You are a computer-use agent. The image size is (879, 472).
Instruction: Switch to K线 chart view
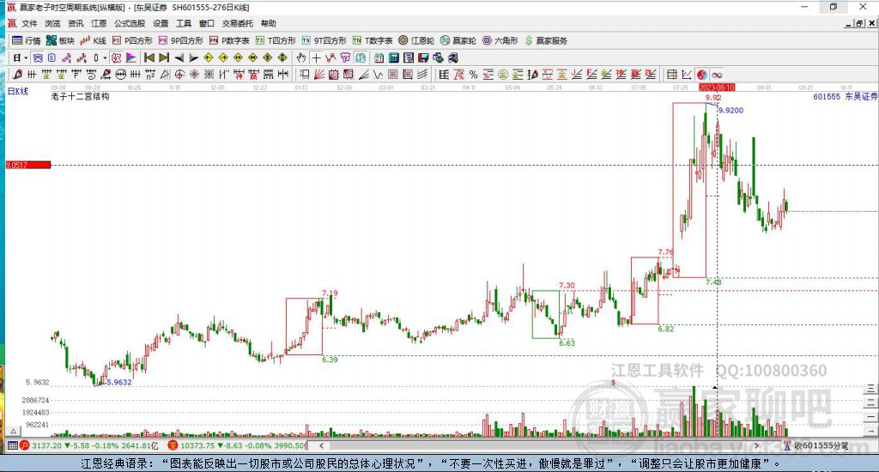pyautogui.click(x=93, y=40)
